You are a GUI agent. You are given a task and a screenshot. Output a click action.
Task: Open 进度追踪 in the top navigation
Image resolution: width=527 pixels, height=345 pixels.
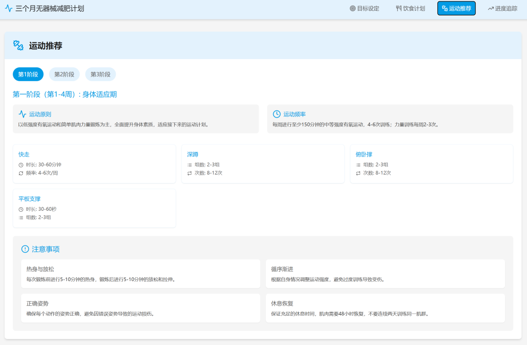502,8
